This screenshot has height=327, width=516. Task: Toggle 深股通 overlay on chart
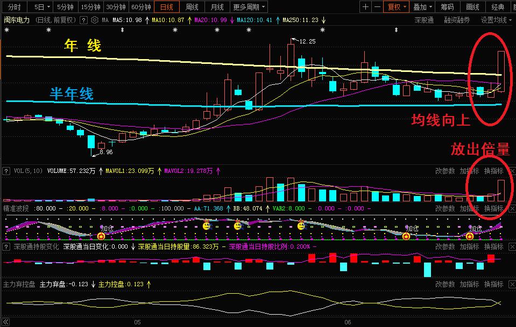(424, 20)
